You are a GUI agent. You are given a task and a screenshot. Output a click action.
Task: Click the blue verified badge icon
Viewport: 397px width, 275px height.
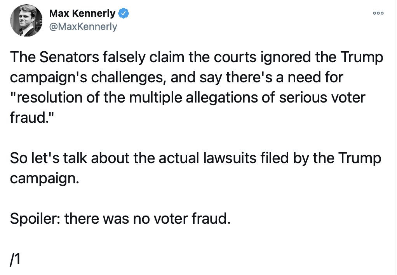click(124, 14)
